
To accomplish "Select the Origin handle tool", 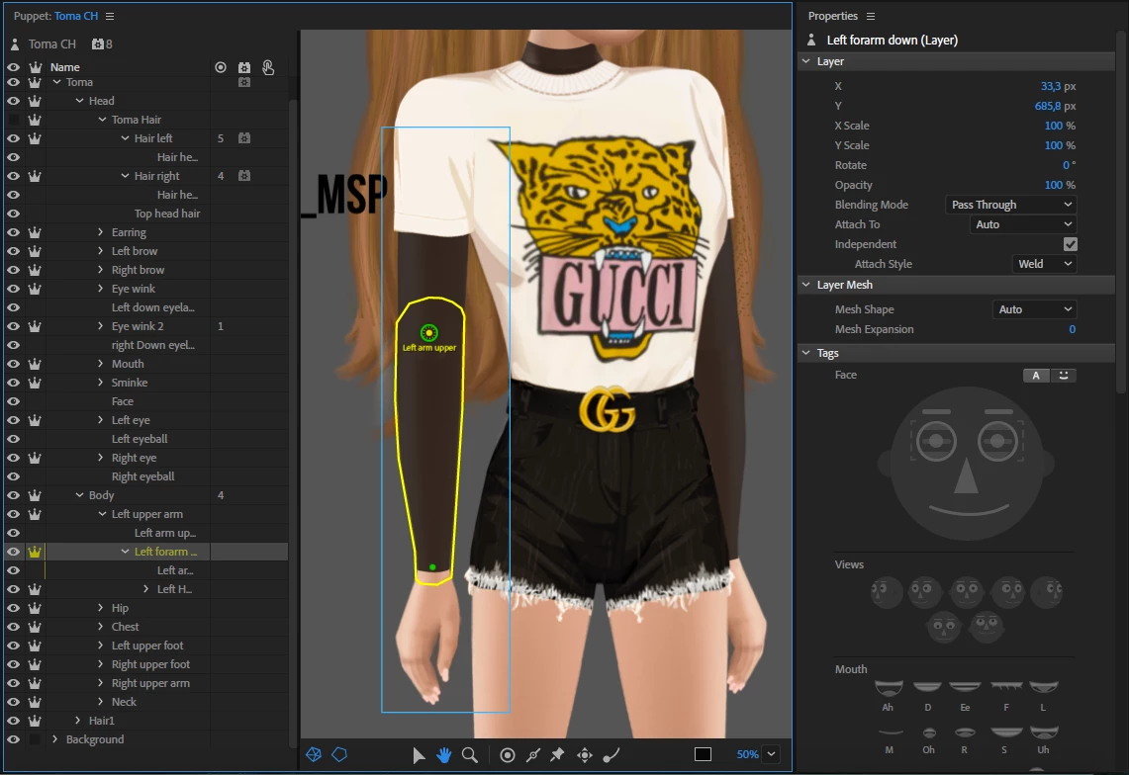I will click(x=508, y=755).
